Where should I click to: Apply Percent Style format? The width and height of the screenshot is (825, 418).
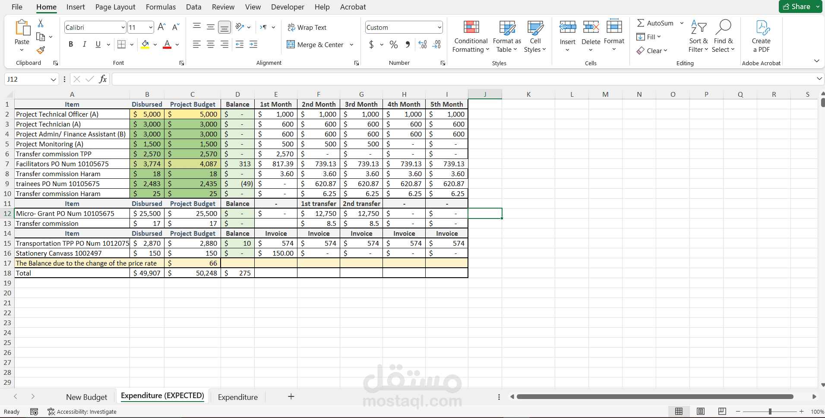click(x=394, y=44)
